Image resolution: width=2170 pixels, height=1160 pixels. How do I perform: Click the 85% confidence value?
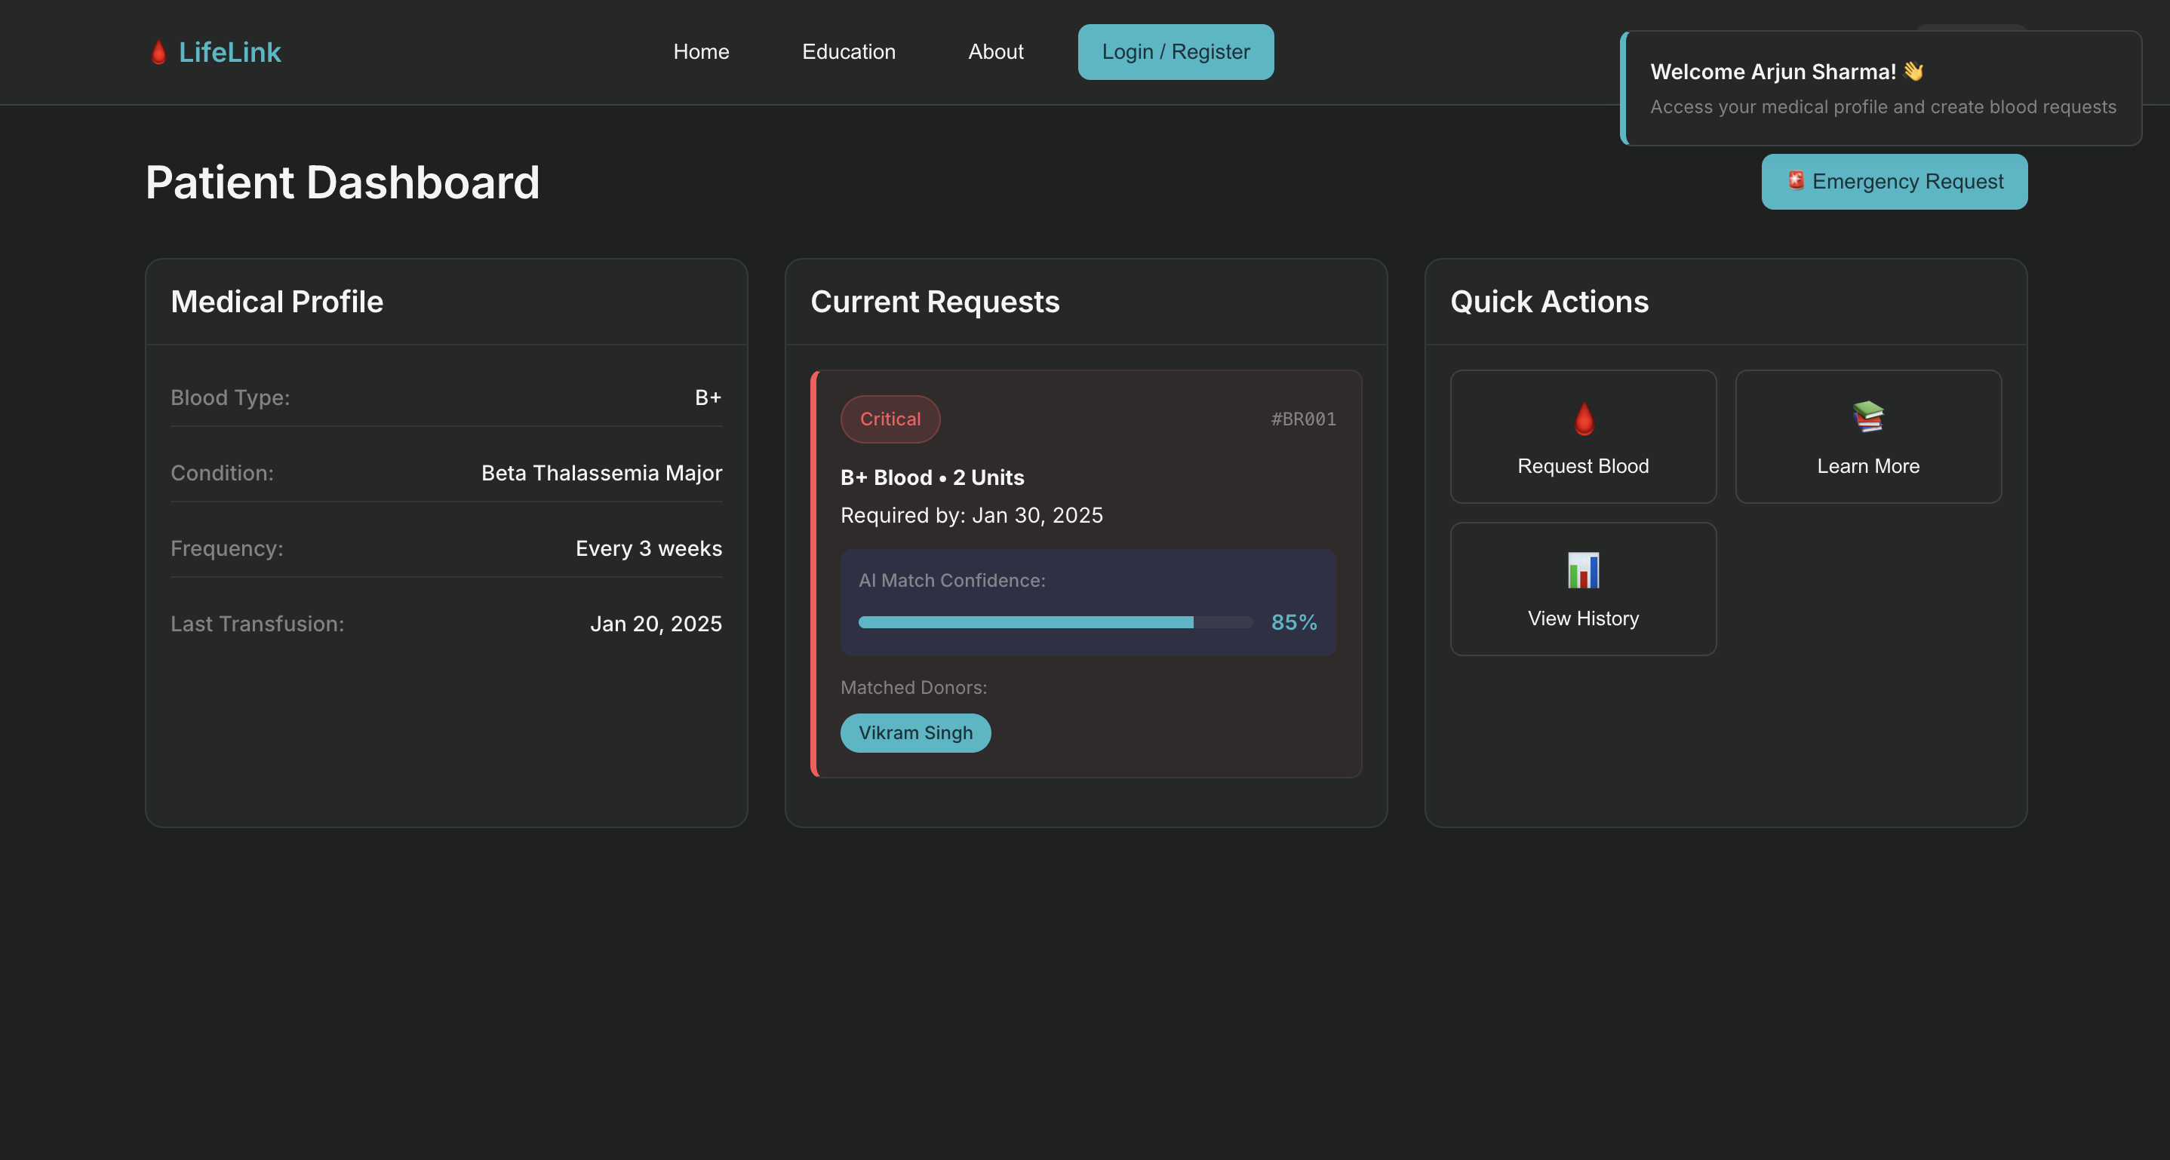click(x=1293, y=622)
